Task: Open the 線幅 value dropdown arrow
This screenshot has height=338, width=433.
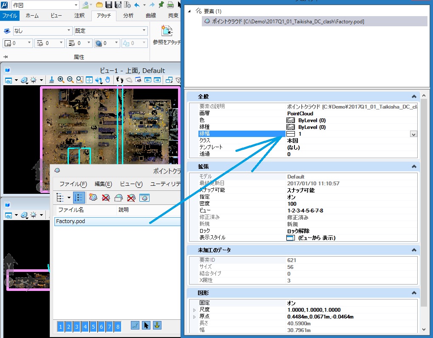Action: [x=413, y=134]
